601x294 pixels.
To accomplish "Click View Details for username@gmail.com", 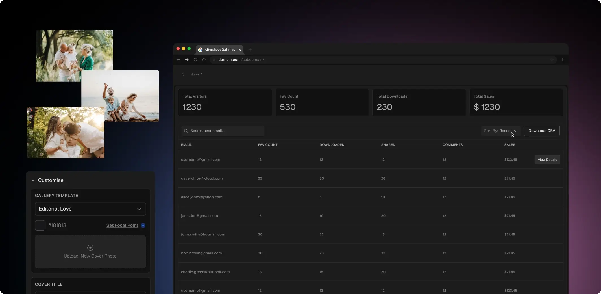I will (x=547, y=160).
